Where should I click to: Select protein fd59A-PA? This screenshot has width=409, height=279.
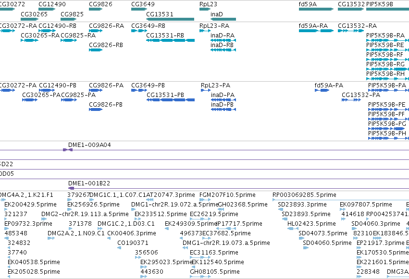coord(322,90)
